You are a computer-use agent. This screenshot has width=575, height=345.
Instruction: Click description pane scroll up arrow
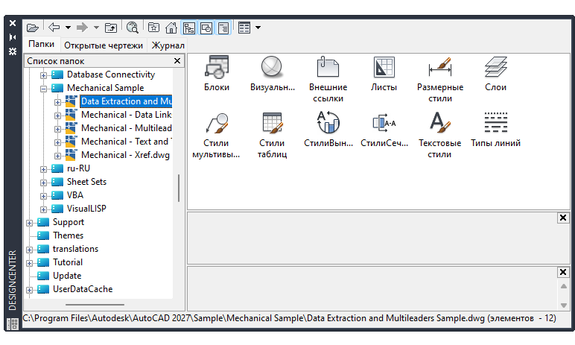(564, 286)
